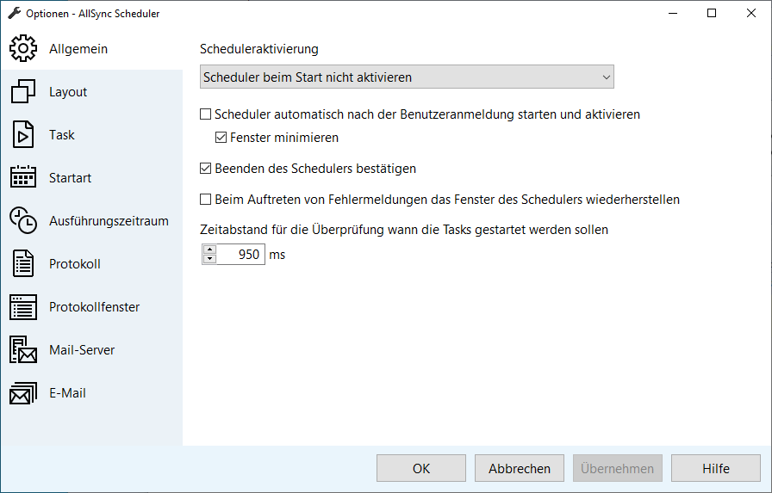The image size is (772, 493).
Task: Click the Allgemein gear icon
Action: tap(23, 49)
